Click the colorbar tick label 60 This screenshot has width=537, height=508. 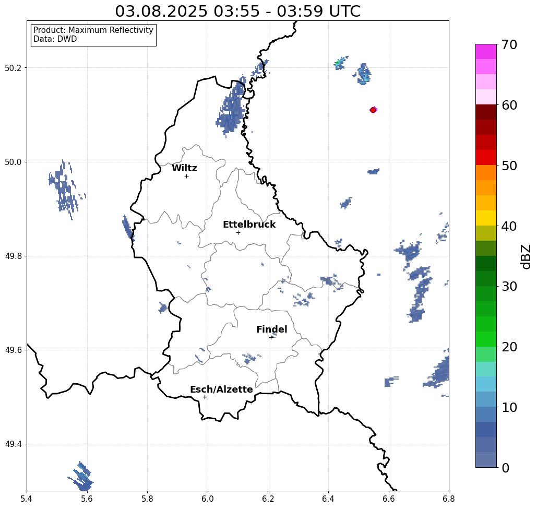pyautogui.click(x=509, y=105)
